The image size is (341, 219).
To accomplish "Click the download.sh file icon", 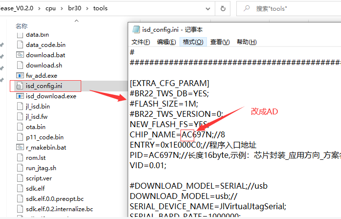I will [x=20, y=65].
